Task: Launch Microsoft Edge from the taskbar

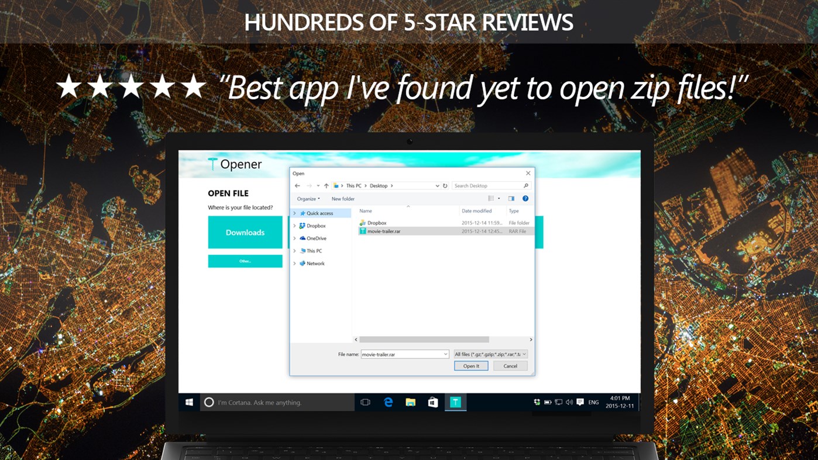Action: (389, 402)
